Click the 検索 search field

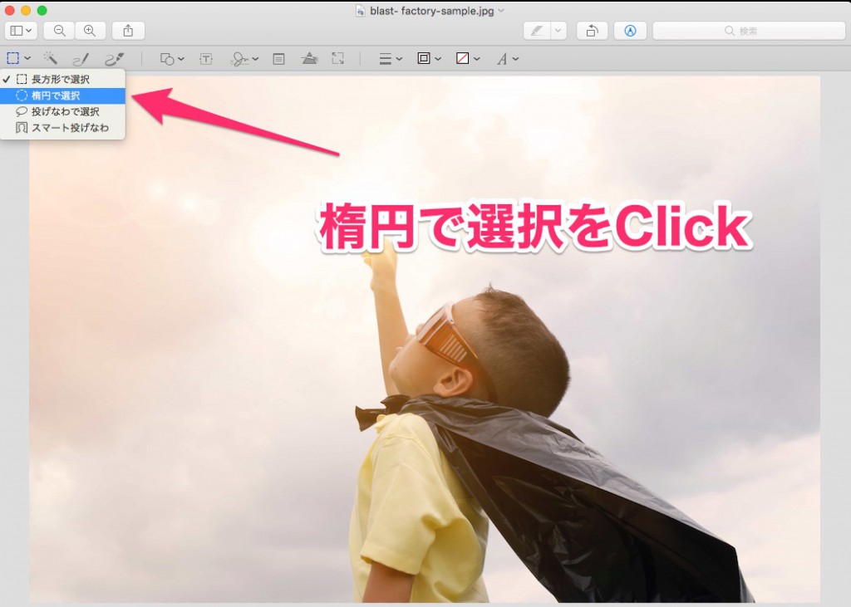(749, 31)
